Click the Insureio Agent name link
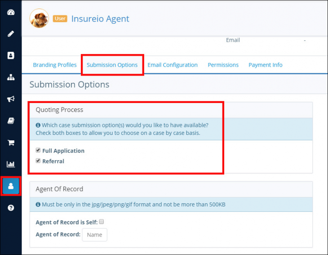This screenshot has width=328, height=255. (100, 19)
